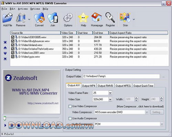172x137 pixels.
Task: Click the Help star icon
Action: click(83, 18)
